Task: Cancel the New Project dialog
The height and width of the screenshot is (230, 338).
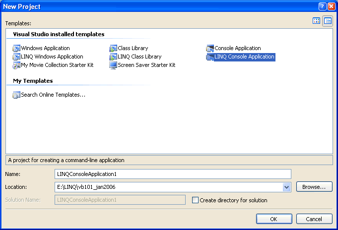Action: (x=314, y=219)
